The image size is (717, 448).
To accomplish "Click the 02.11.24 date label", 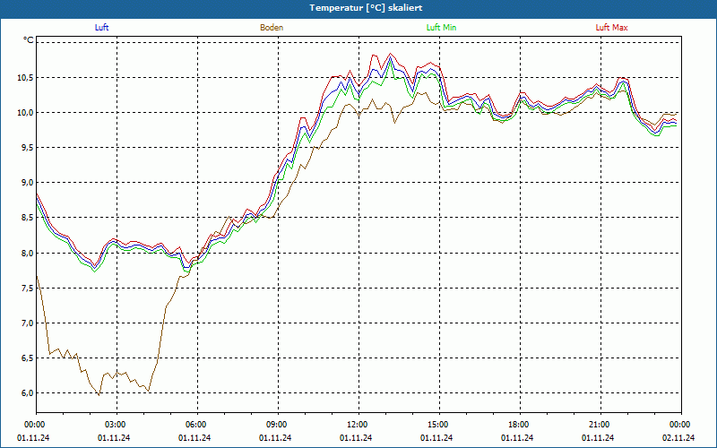I will click(678, 438).
